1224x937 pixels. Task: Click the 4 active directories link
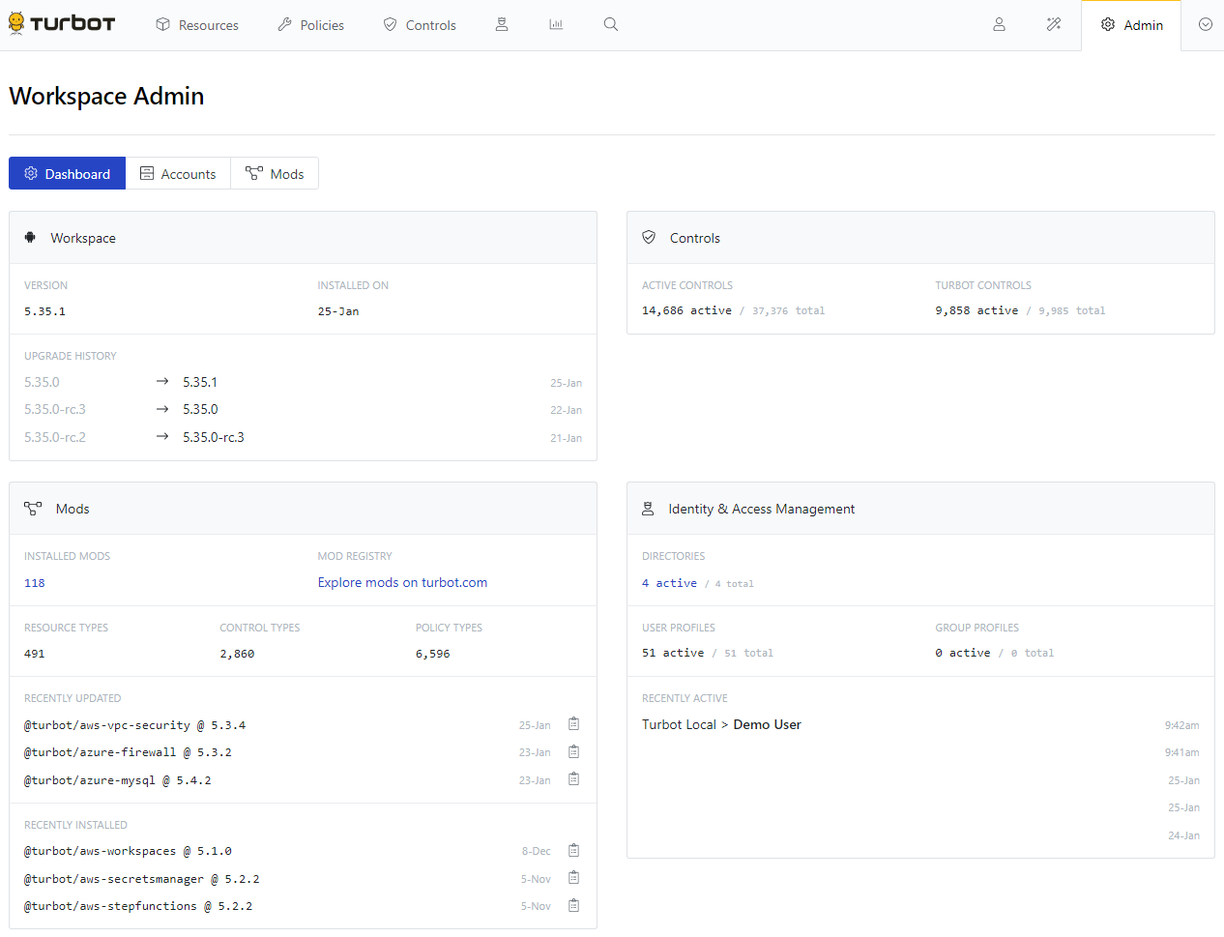point(669,583)
